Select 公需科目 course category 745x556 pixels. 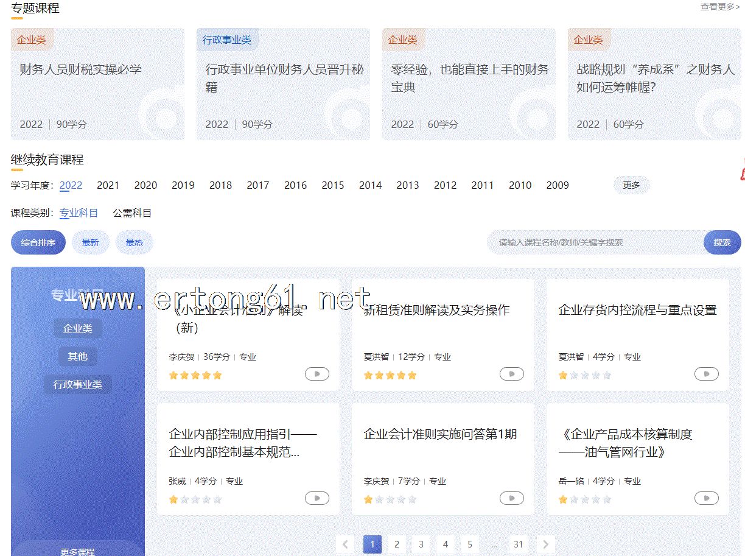132,213
